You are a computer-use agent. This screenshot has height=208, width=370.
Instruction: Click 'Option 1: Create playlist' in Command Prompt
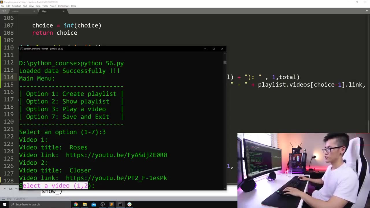(71, 94)
